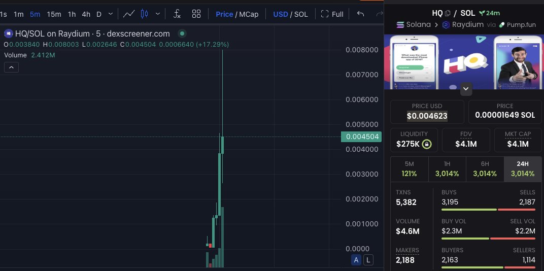This screenshot has height=271, width=544.
Task: Enter Full screen chart mode
Action: [332, 14]
